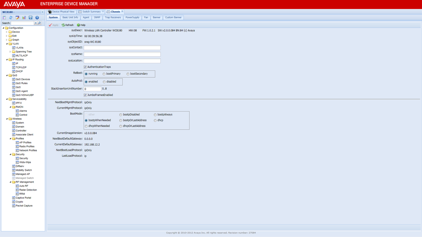Open the blue question mark help icon
Viewport: 422px width, 237px height.
tap(37, 17)
